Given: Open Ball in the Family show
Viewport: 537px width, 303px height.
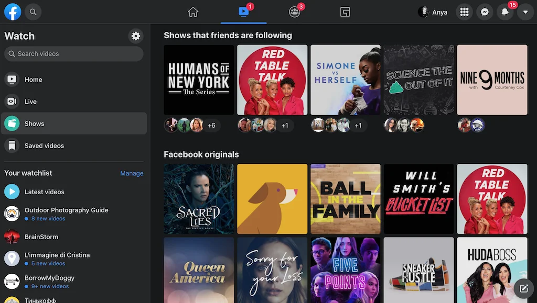Looking at the screenshot, I should (346, 199).
